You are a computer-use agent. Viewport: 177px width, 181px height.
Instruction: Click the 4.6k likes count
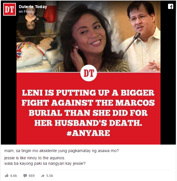click(13, 176)
